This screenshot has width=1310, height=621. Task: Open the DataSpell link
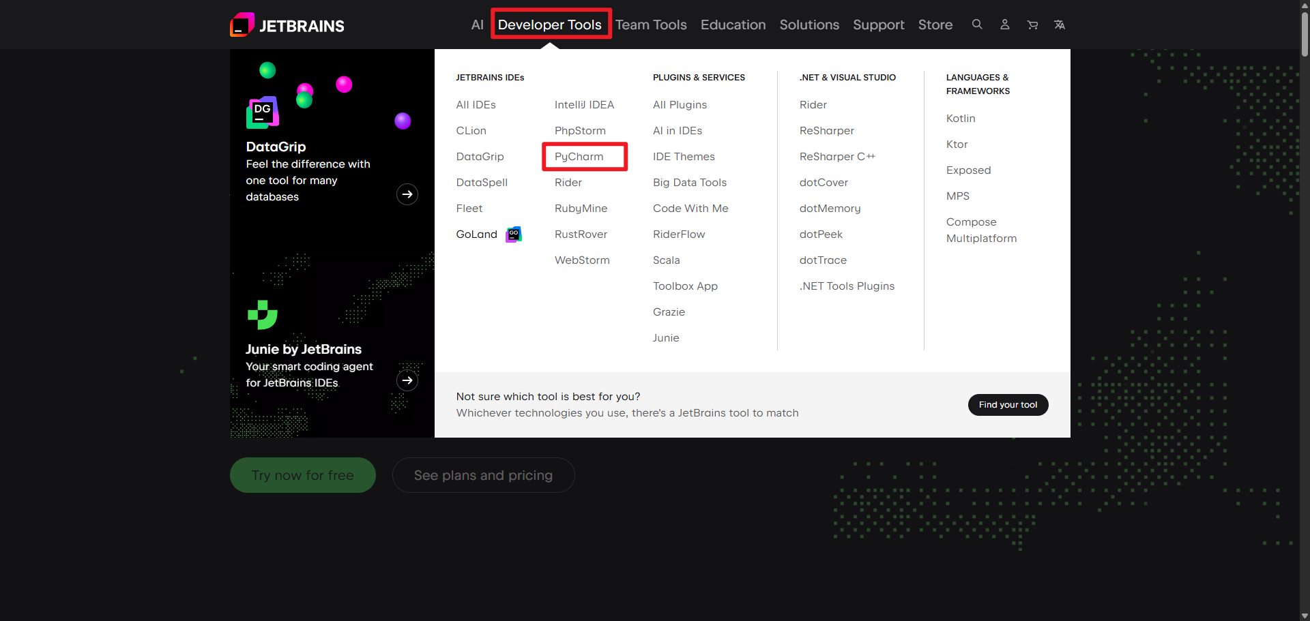(482, 183)
